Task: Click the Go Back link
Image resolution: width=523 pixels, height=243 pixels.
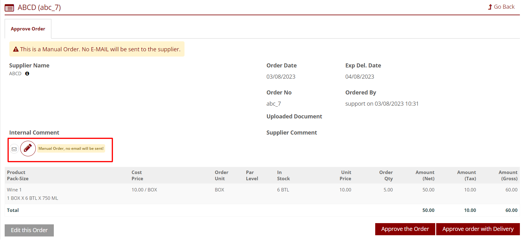Action: point(504,7)
